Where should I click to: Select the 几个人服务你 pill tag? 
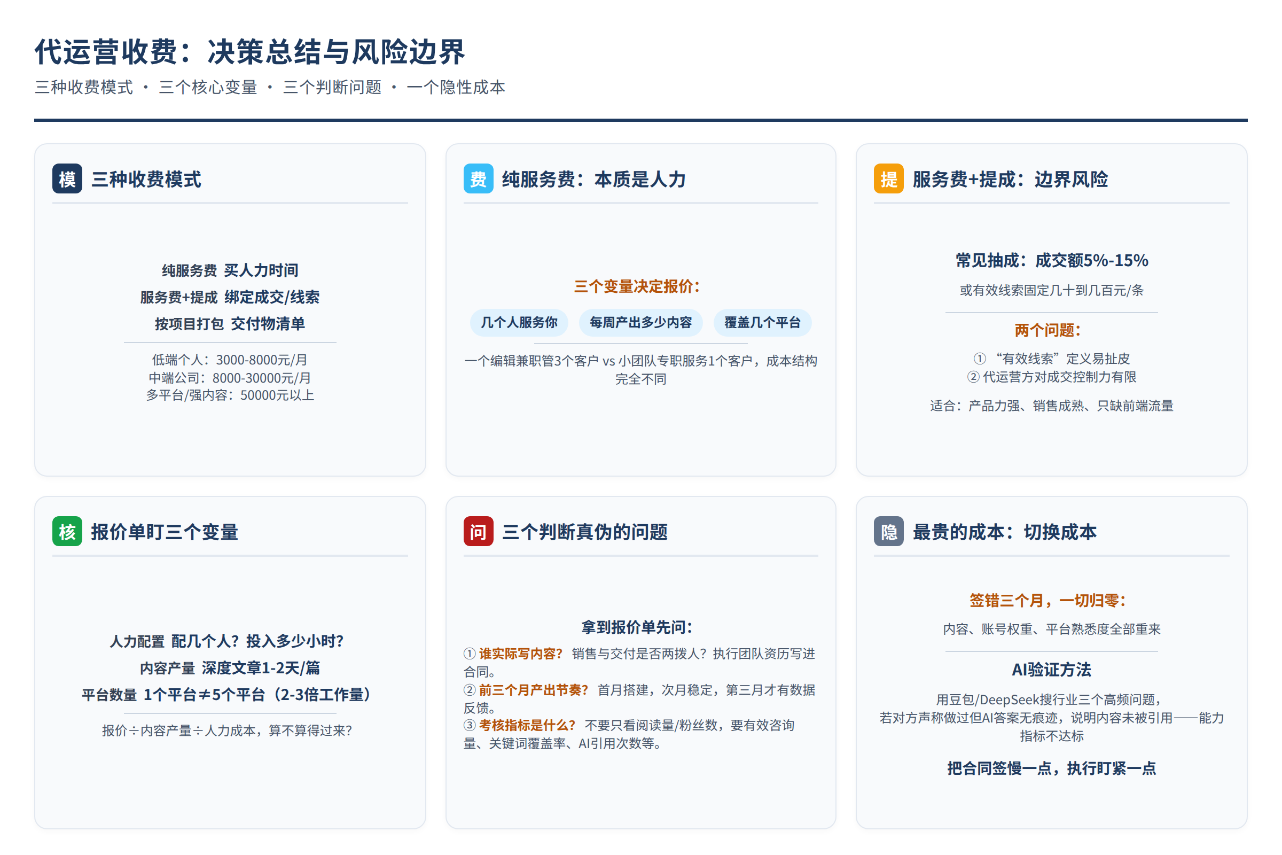click(519, 323)
